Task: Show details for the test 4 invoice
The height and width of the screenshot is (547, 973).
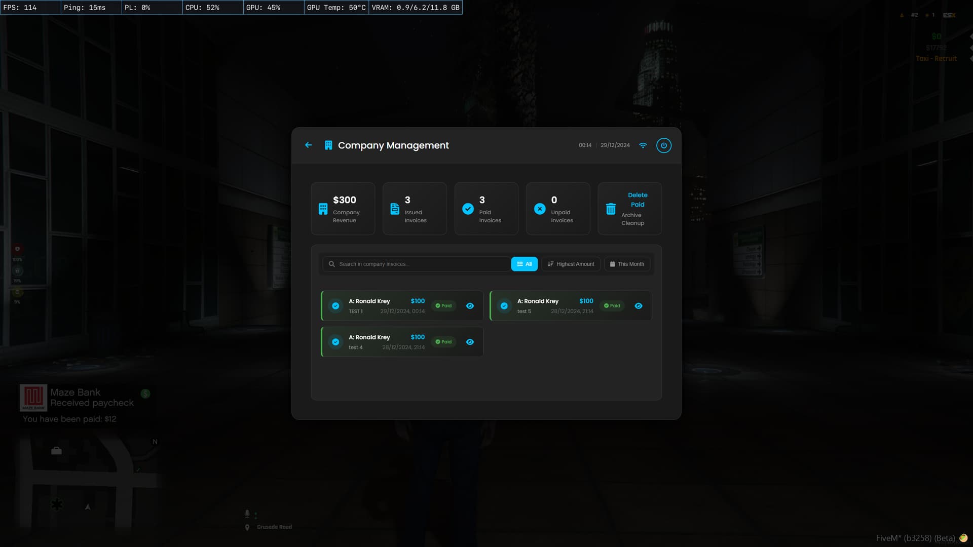Action: tap(470, 342)
